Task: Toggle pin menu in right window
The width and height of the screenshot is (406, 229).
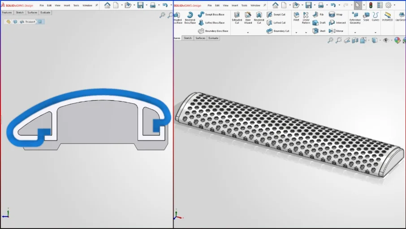Action: tap(265, 5)
